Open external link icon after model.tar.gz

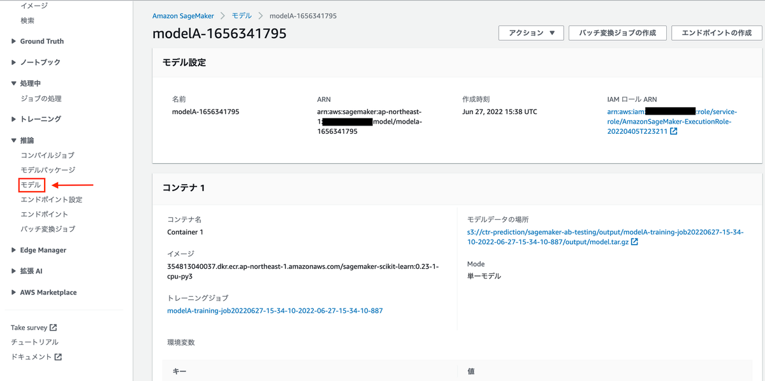coord(634,242)
